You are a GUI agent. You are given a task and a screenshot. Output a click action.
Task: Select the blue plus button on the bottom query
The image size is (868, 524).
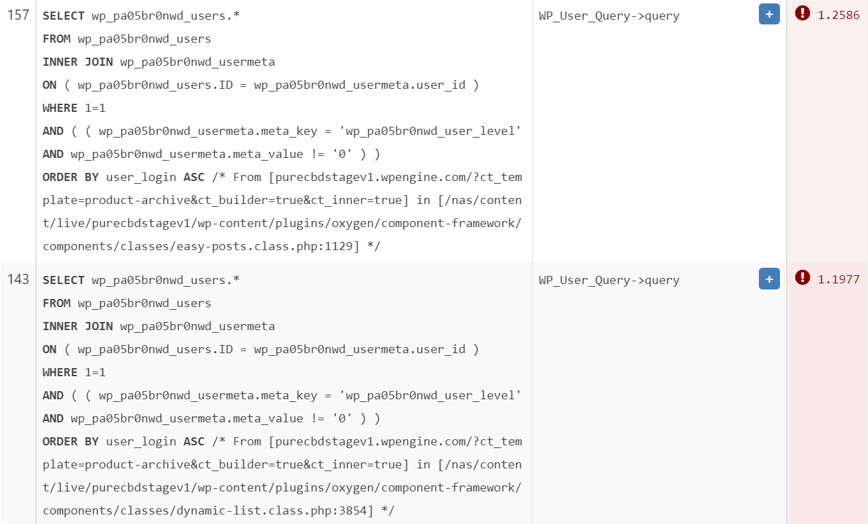tap(768, 279)
